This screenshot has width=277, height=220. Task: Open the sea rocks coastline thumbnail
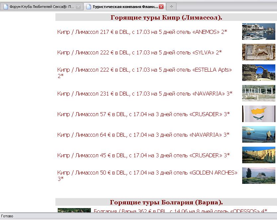258,134
